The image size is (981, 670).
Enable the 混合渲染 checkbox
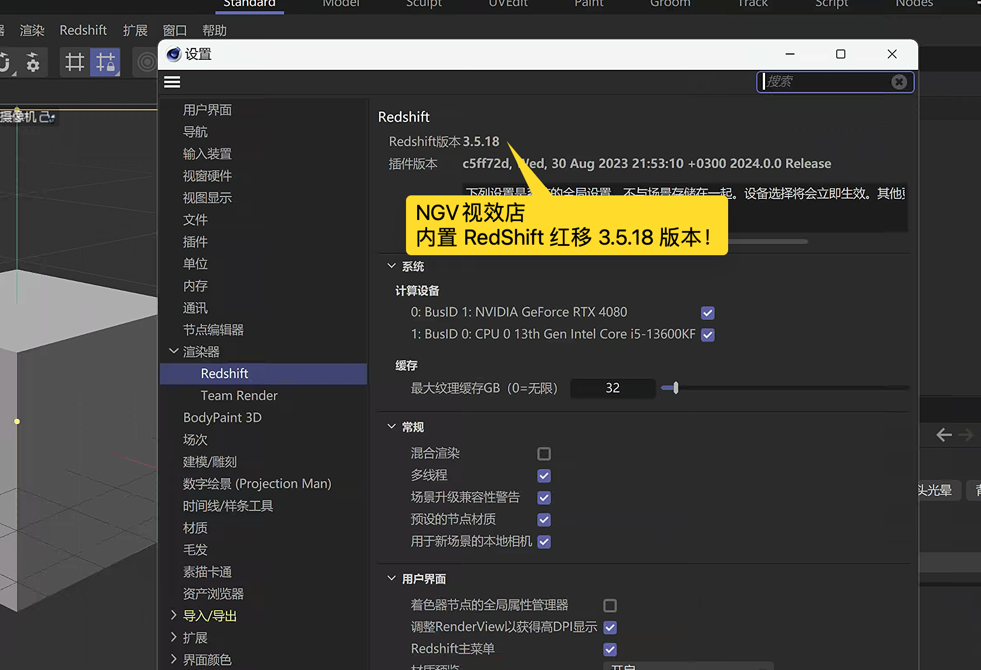click(x=544, y=454)
